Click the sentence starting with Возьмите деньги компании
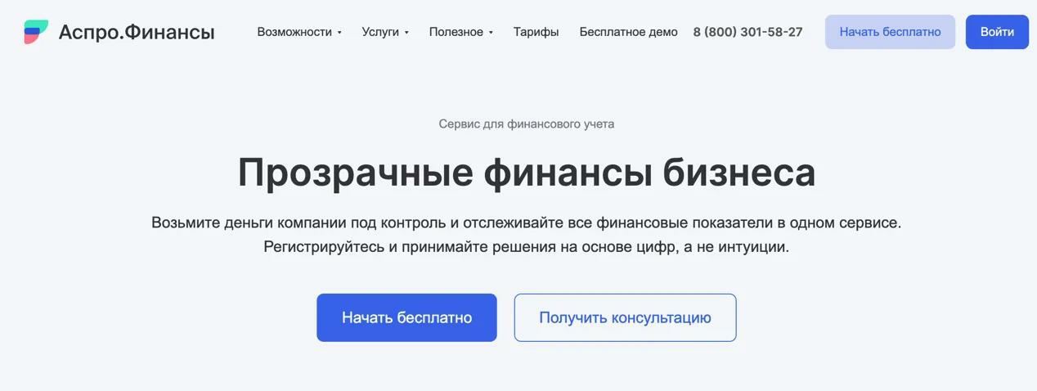The width and height of the screenshot is (1037, 391). (526, 222)
